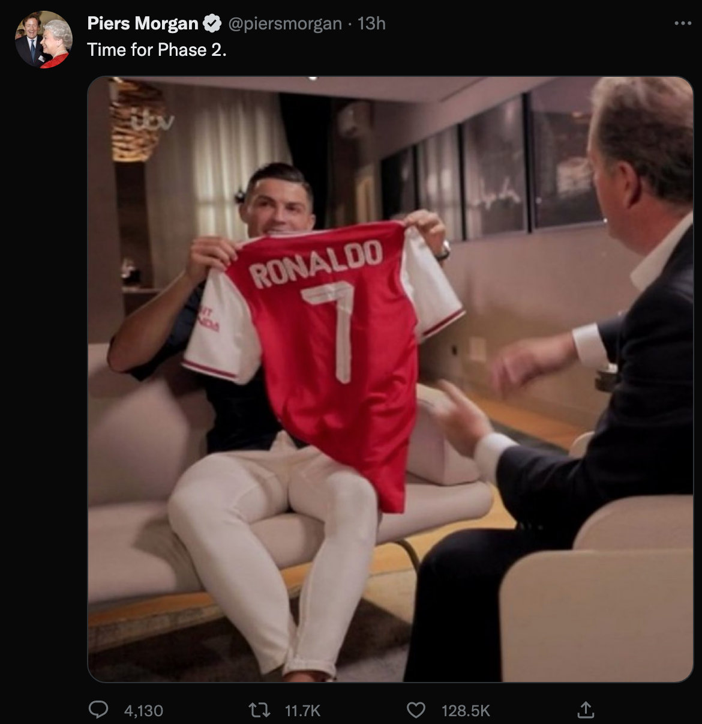The width and height of the screenshot is (702, 724).
Task: Click the 128.5K likes count
Action: tap(466, 711)
